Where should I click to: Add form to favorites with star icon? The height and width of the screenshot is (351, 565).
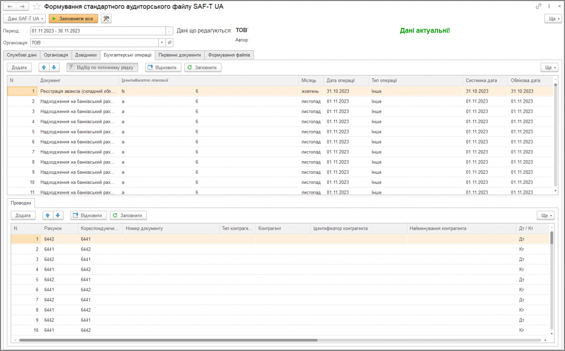(x=36, y=7)
